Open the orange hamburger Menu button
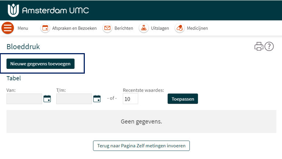Image resolution: width=282 pixels, height=159 pixels. pyautogui.click(x=7, y=28)
